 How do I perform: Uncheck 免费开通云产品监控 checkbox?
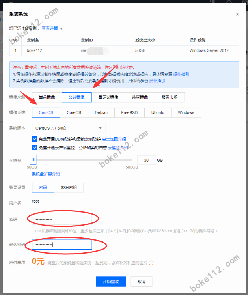point(35,147)
